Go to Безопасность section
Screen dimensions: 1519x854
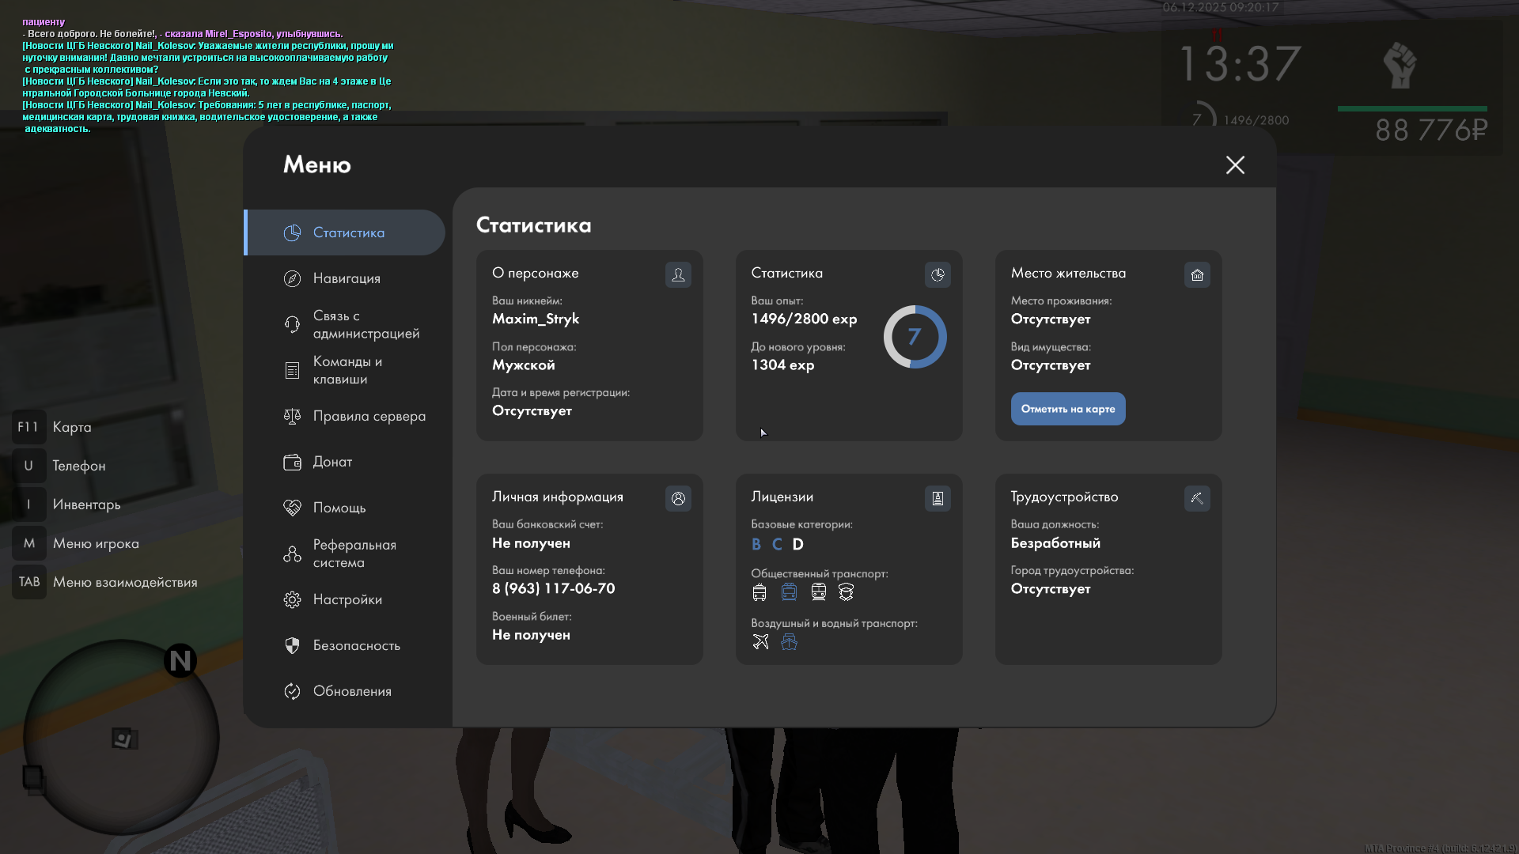pyautogui.click(x=356, y=646)
